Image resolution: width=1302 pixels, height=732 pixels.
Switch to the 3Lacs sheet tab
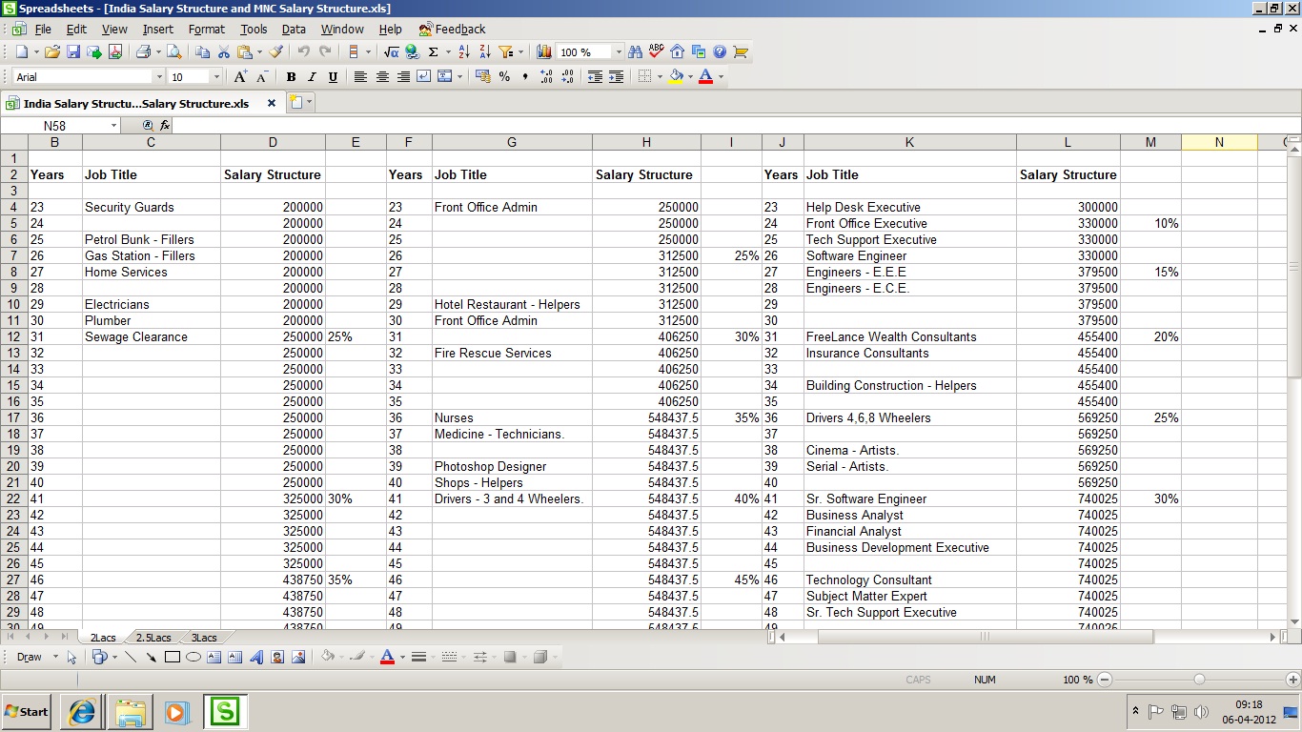(x=204, y=638)
